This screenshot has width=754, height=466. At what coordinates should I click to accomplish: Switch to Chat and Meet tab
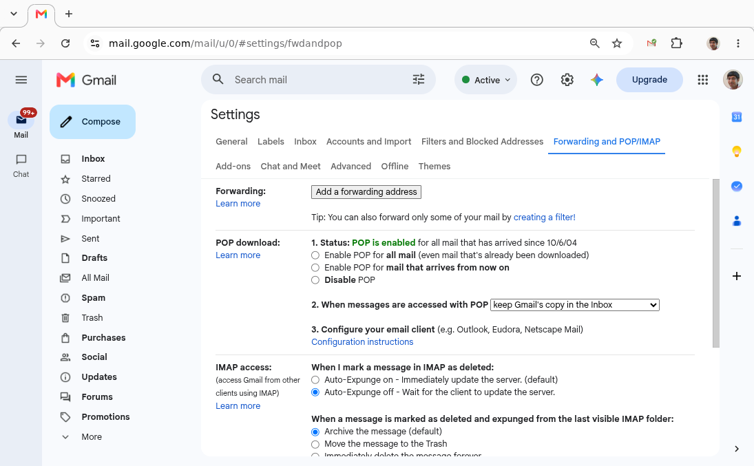tap(291, 167)
